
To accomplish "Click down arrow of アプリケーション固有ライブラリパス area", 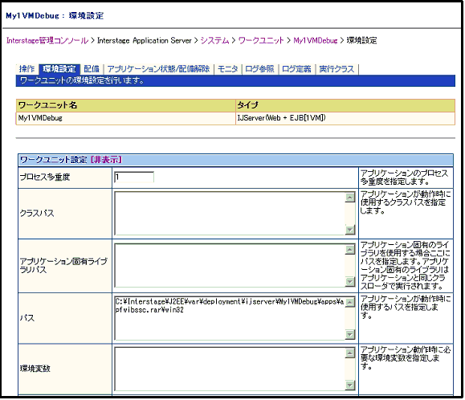I will [x=350, y=282].
